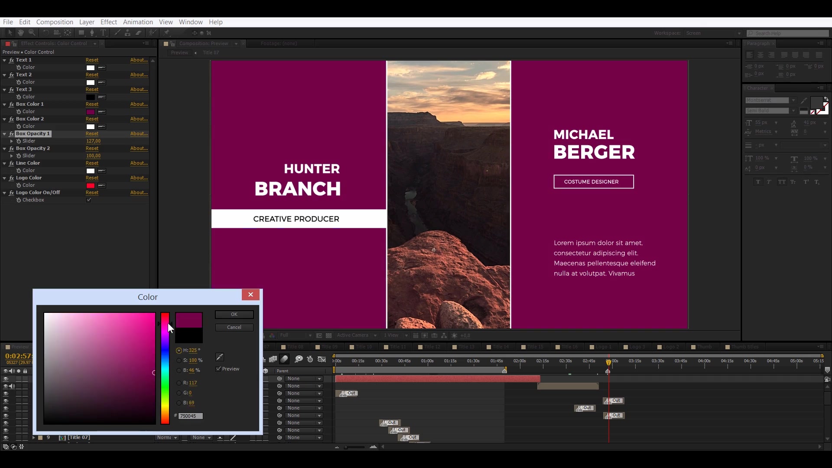Expand Box Color layer properties

4,104
